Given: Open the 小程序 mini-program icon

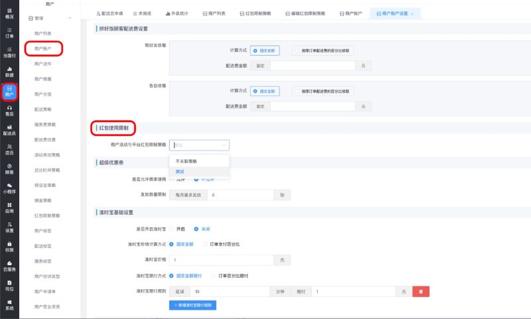Looking at the screenshot, I should coord(9,188).
